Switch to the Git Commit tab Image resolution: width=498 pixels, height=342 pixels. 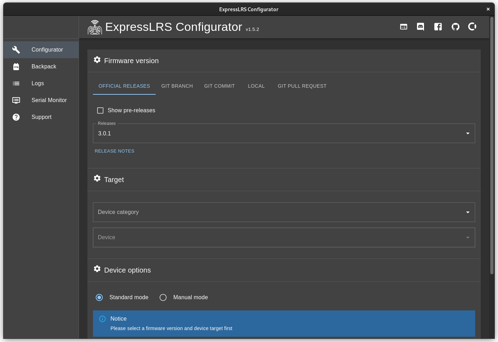(x=220, y=86)
